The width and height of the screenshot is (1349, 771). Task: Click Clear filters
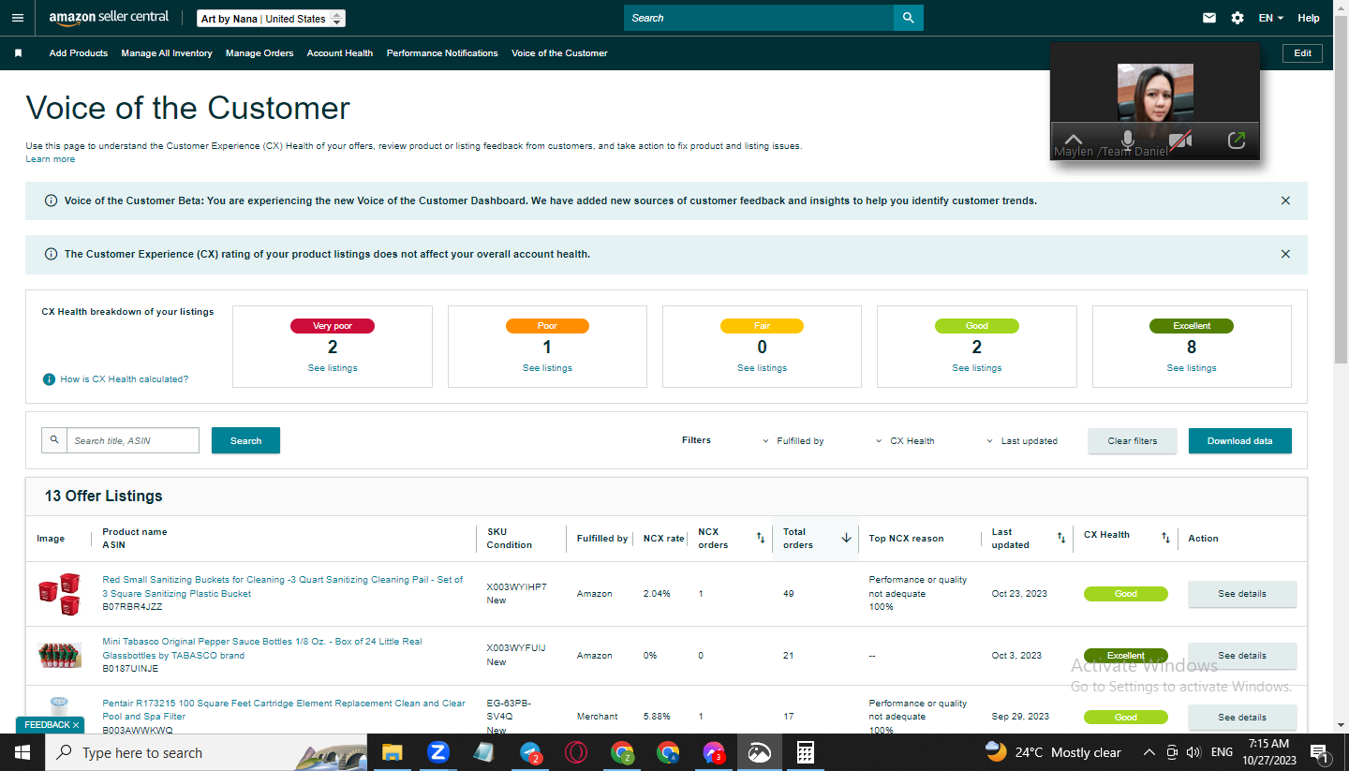tap(1133, 441)
